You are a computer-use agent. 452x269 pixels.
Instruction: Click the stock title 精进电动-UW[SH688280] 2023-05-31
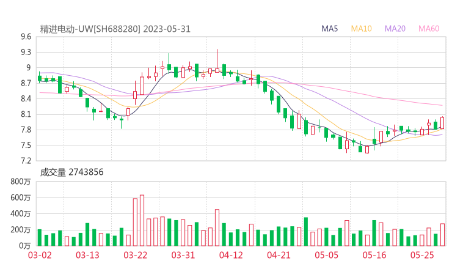(115, 29)
